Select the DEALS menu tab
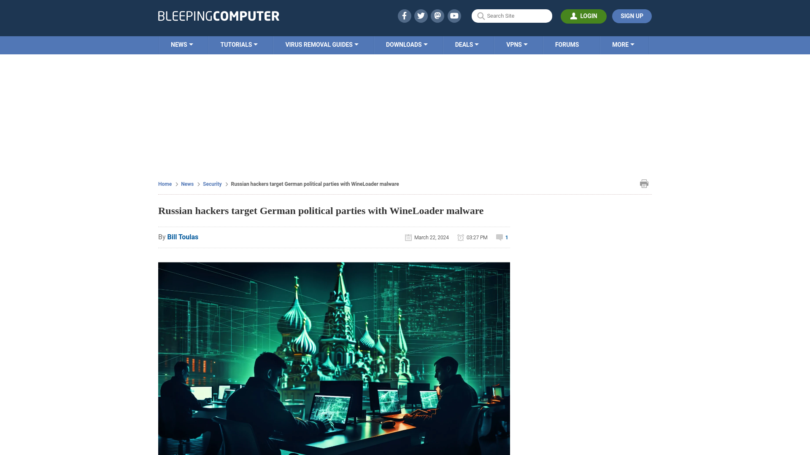Viewport: 810px width, 455px height. [467, 44]
